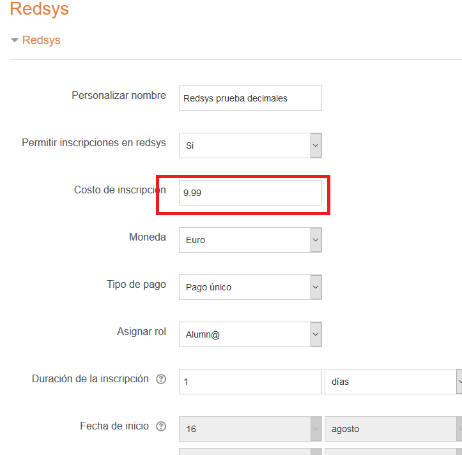Image resolution: width=462 pixels, height=455 pixels.
Task: Click the Permitir inscripciones en redsys label
Action: 94,142
